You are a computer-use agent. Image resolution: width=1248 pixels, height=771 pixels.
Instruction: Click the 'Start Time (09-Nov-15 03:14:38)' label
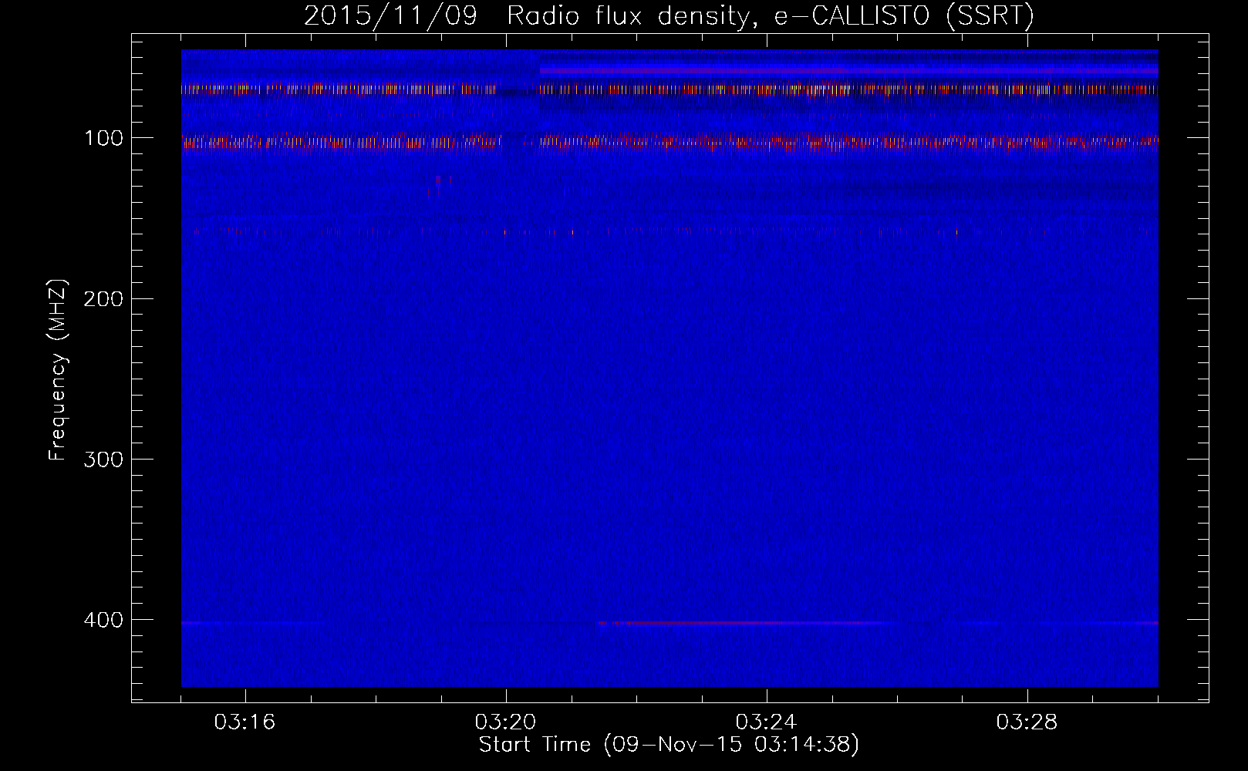tap(669, 745)
